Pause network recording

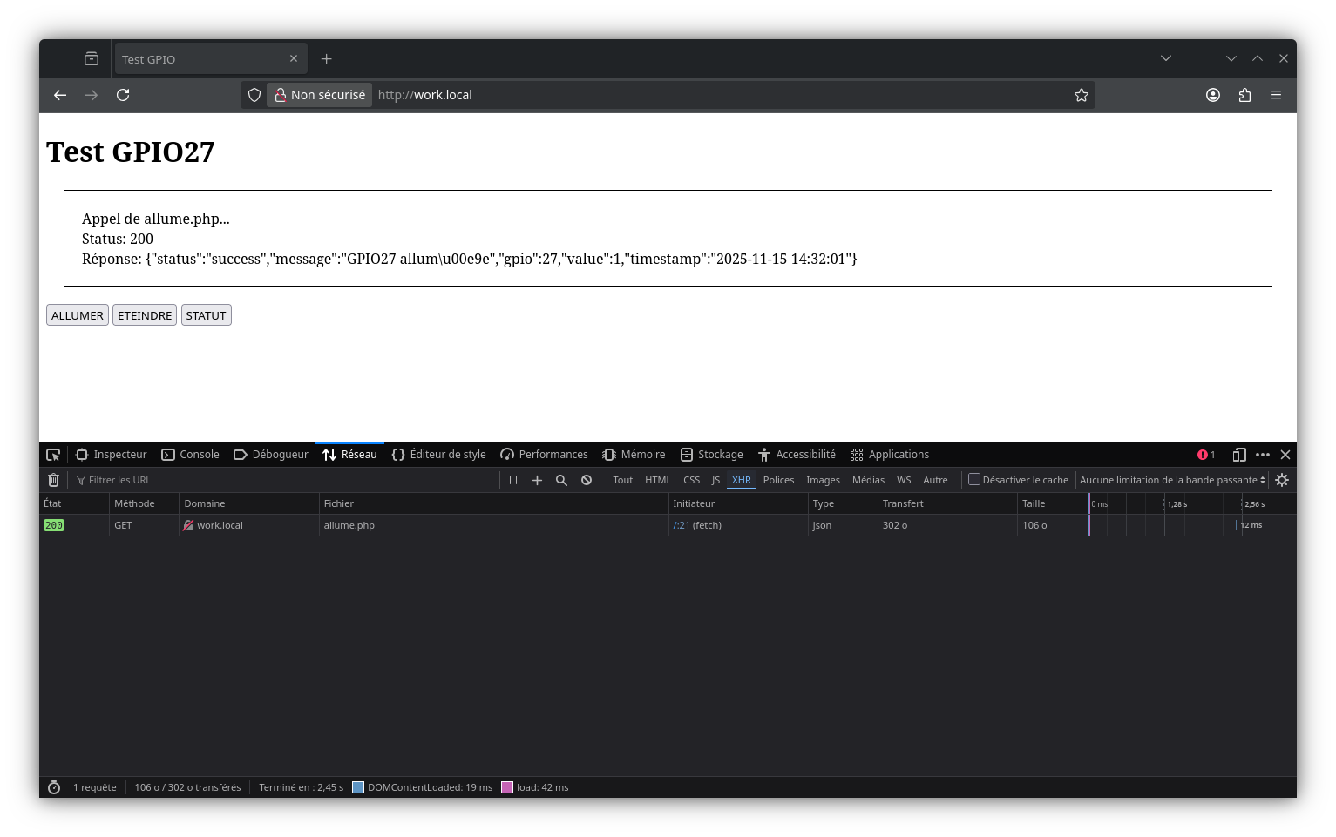pyautogui.click(x=513, y=480)
